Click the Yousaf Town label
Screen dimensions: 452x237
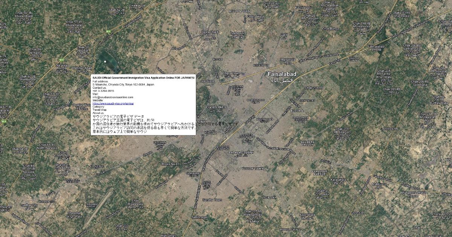[x=252, y=169]
